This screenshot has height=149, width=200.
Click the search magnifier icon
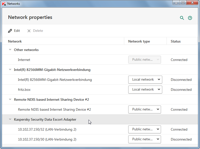pos(182,18)
